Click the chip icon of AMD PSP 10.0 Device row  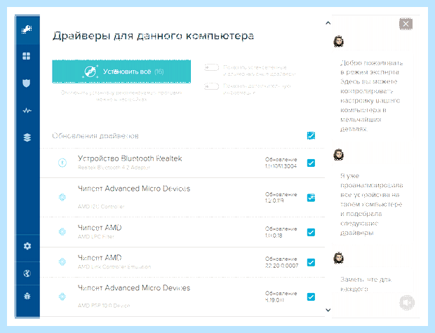click(62, 297)
